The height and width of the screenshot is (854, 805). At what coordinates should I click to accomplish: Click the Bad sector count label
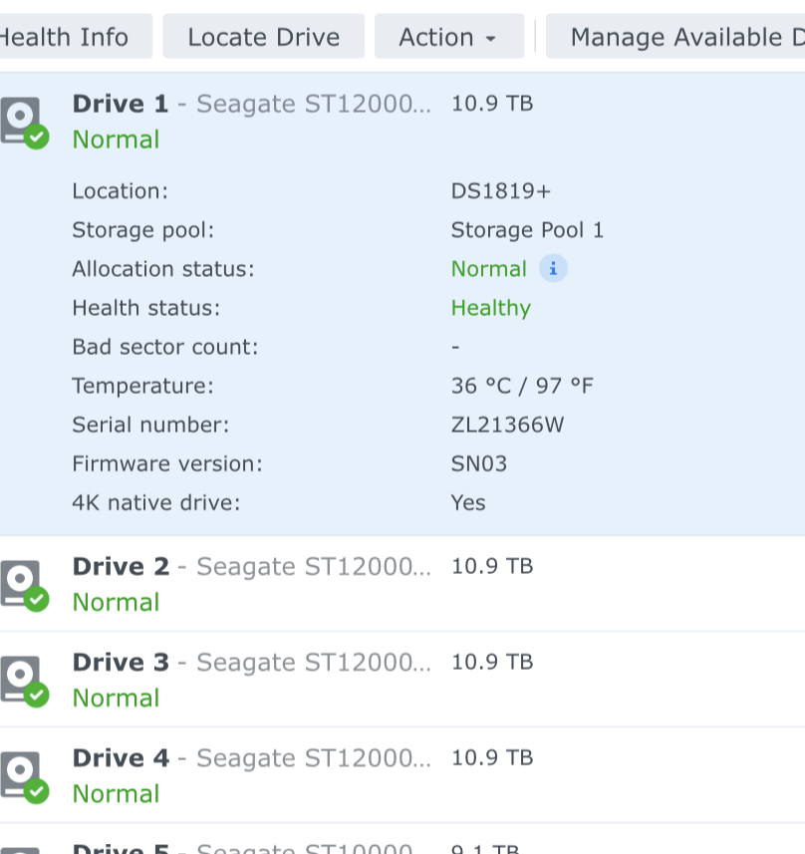point(165,347)
